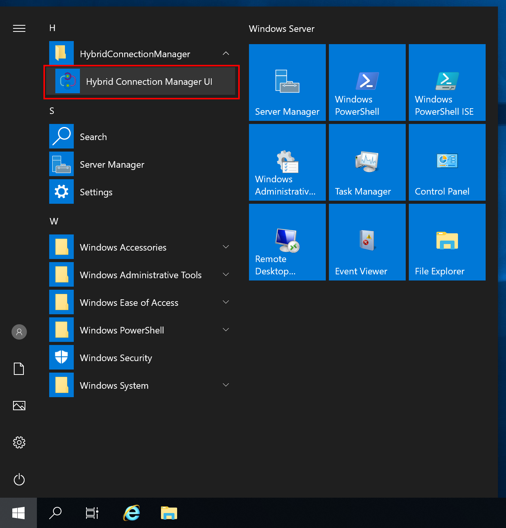Click the letter S group header

52,111
